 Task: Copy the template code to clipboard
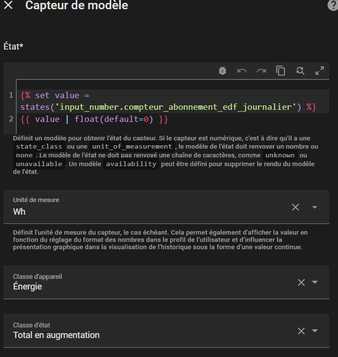click(x=281, y=70)
